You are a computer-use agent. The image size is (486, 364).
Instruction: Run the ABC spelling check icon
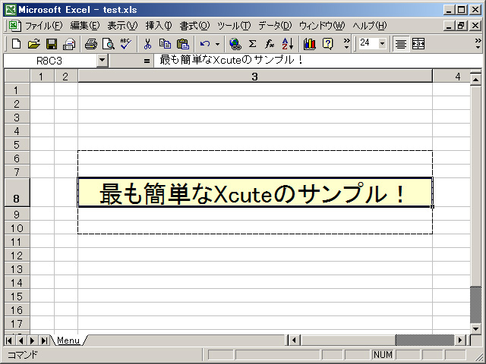coord(126,44)
